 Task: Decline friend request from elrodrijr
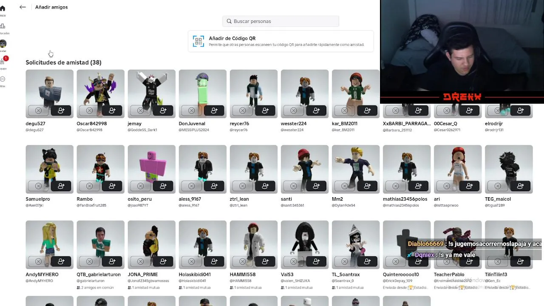pyautogui.click(x=497, y=110)
